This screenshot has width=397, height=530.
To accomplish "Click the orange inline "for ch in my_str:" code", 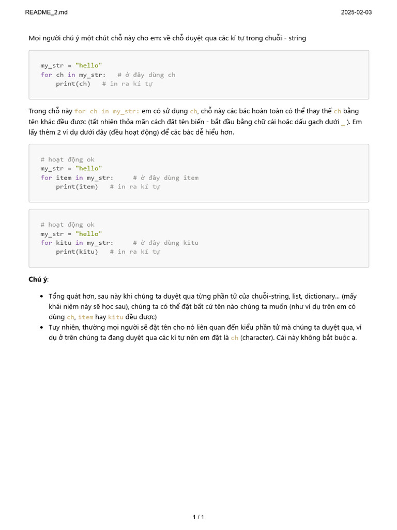I will (107, 111).
